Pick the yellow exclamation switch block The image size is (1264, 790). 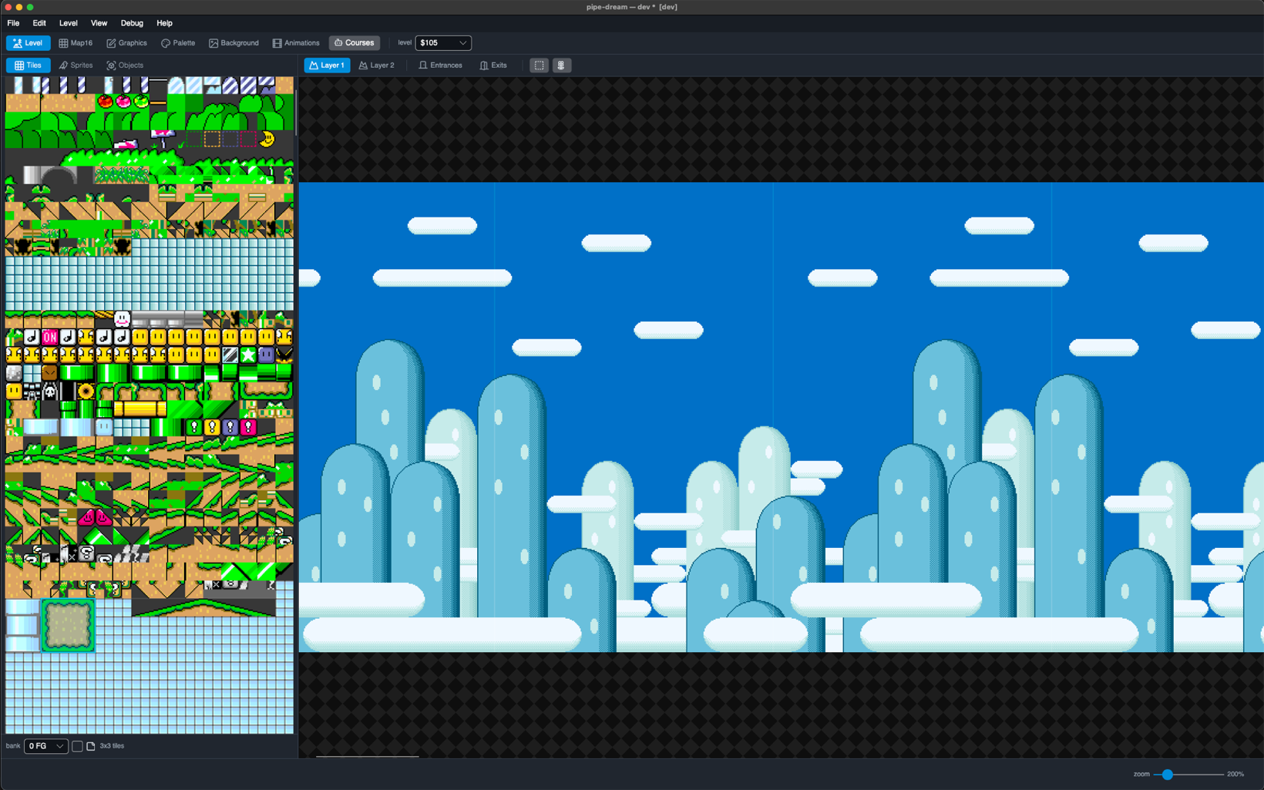pyautogui.click(x=212, y=427)
